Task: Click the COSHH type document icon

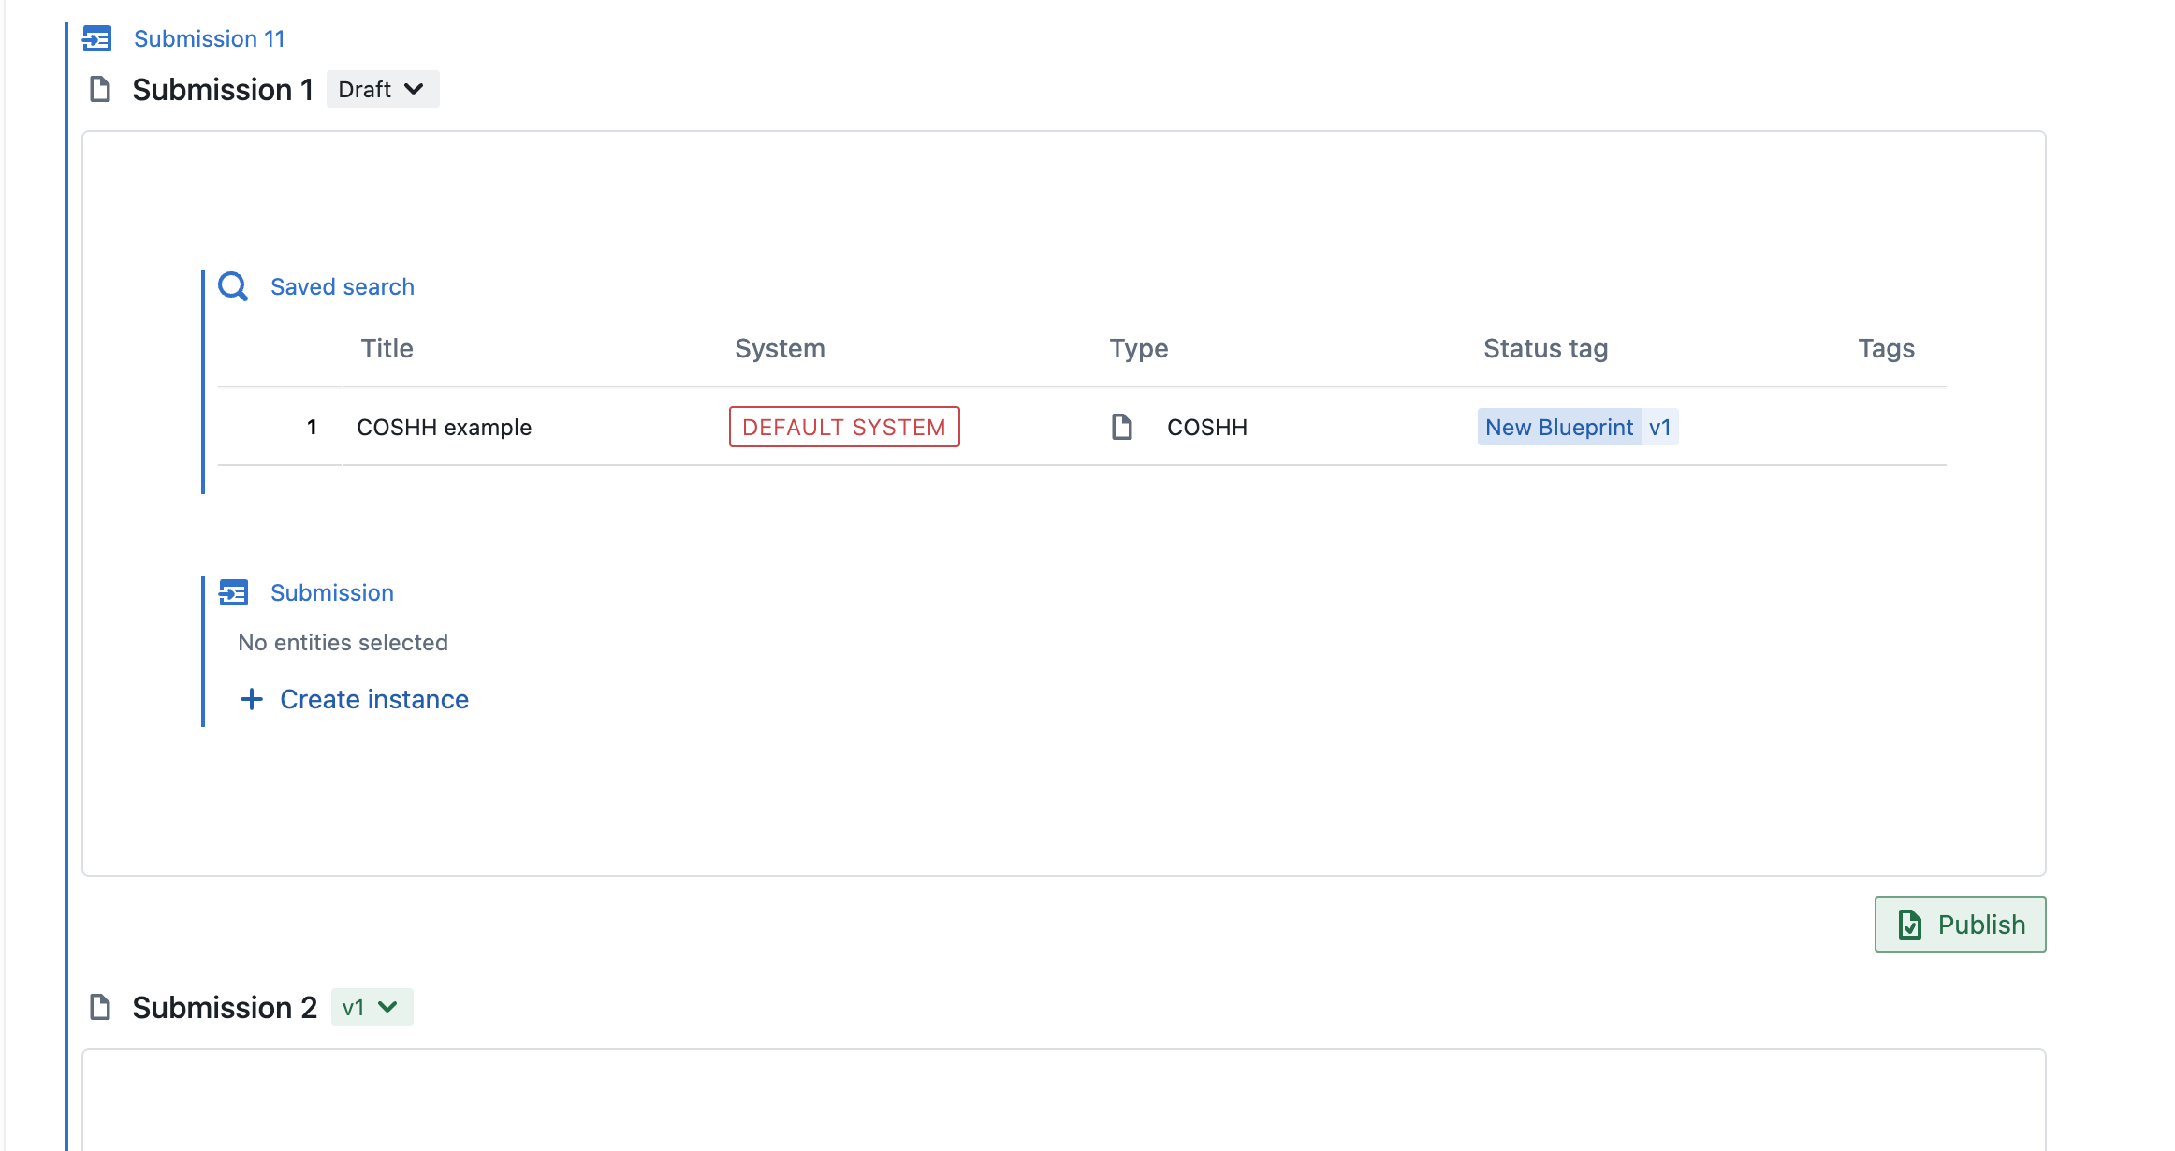Action: (x=1121, y=427)
